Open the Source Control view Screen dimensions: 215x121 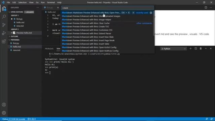point(4,25)
